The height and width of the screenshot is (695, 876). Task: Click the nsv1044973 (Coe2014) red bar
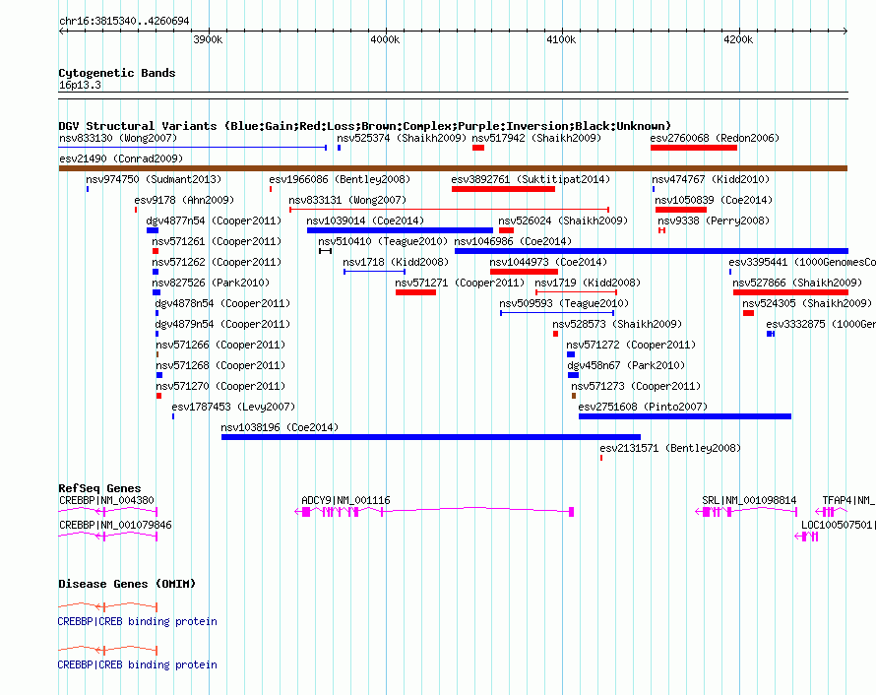click(x=524, y=272)
